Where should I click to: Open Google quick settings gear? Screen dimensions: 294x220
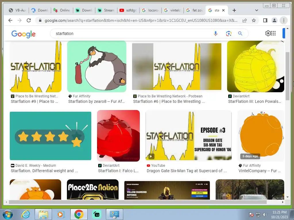tap(268, 33)
